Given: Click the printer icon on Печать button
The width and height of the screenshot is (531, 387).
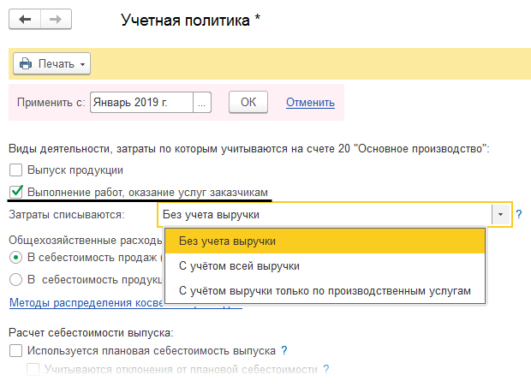Looking at the screenshot, I should tap(26, 64).
